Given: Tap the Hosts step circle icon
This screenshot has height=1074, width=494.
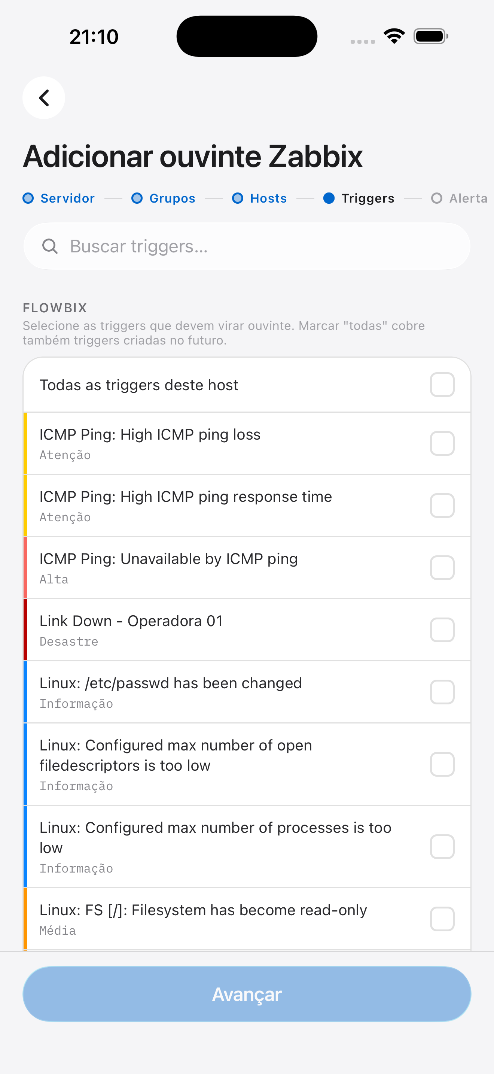Looking at the screenshot, I should 238,198.
